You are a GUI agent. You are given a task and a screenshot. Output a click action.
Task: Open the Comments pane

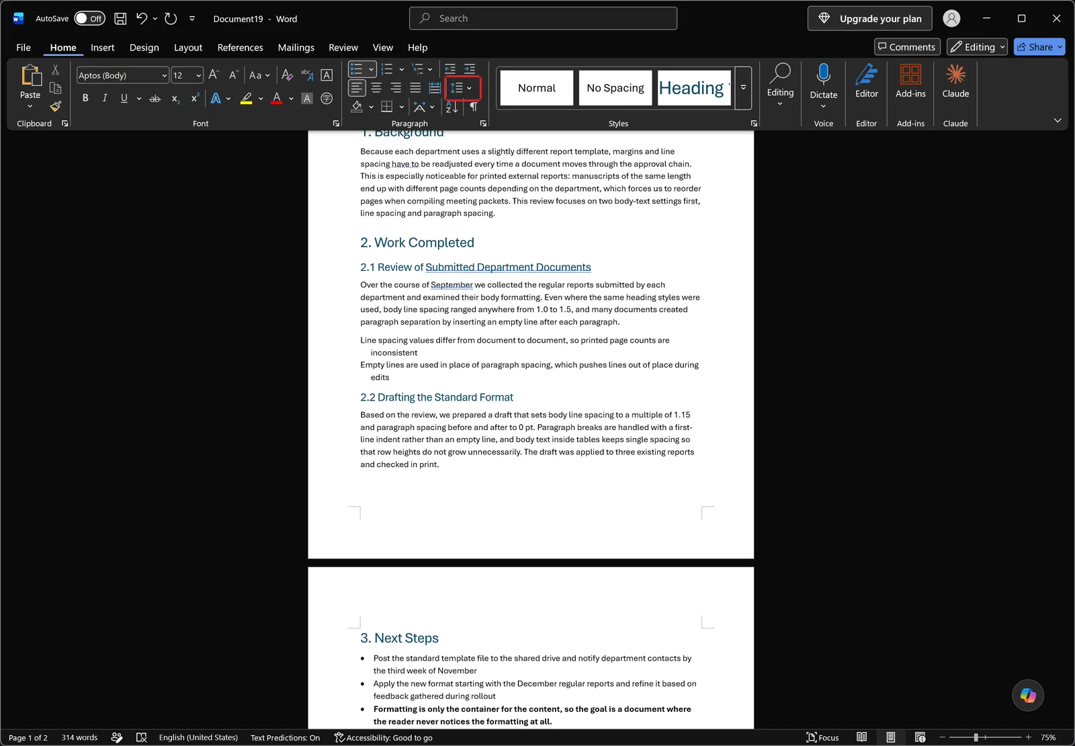pos(907,47)
